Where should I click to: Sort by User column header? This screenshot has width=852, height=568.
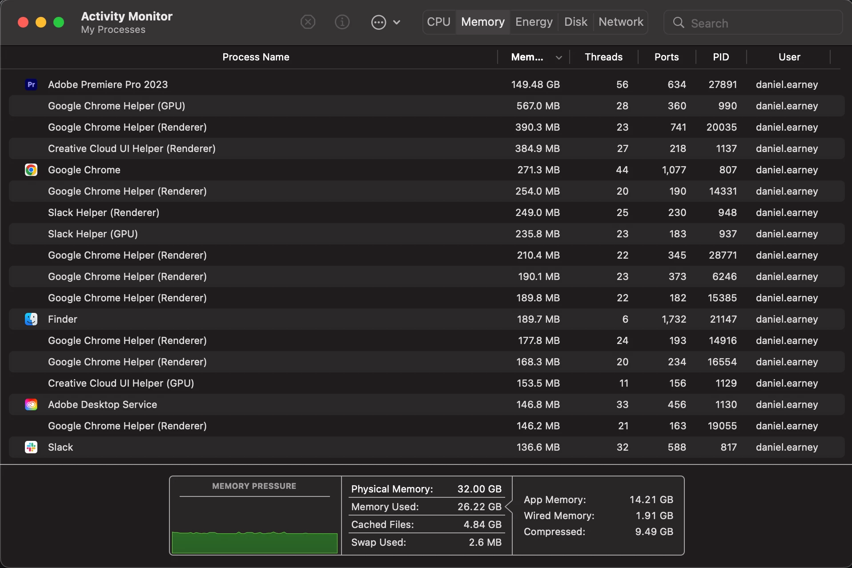[789, 57]
